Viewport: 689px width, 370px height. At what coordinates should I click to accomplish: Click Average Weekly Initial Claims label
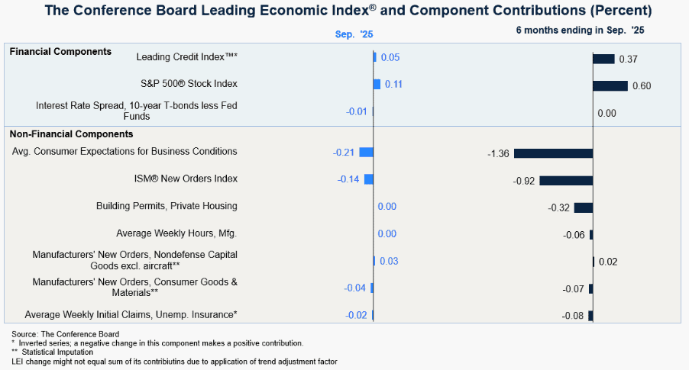click(x=131, y=315)
